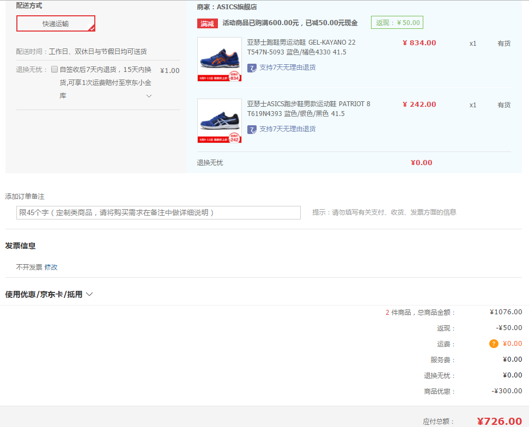Expand 使用优惠/京东卡/抵用 section
Screen dimensions: 529x427
(x=49, y=295)
